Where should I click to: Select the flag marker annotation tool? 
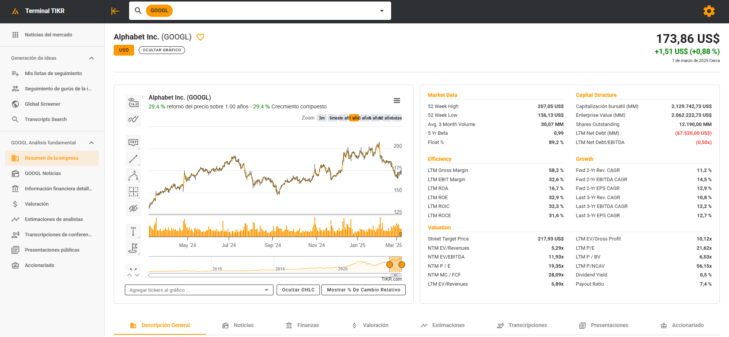tap(133, 248)
